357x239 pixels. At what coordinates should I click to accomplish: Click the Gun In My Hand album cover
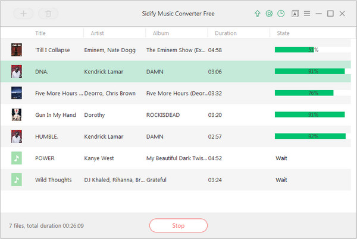17,114
